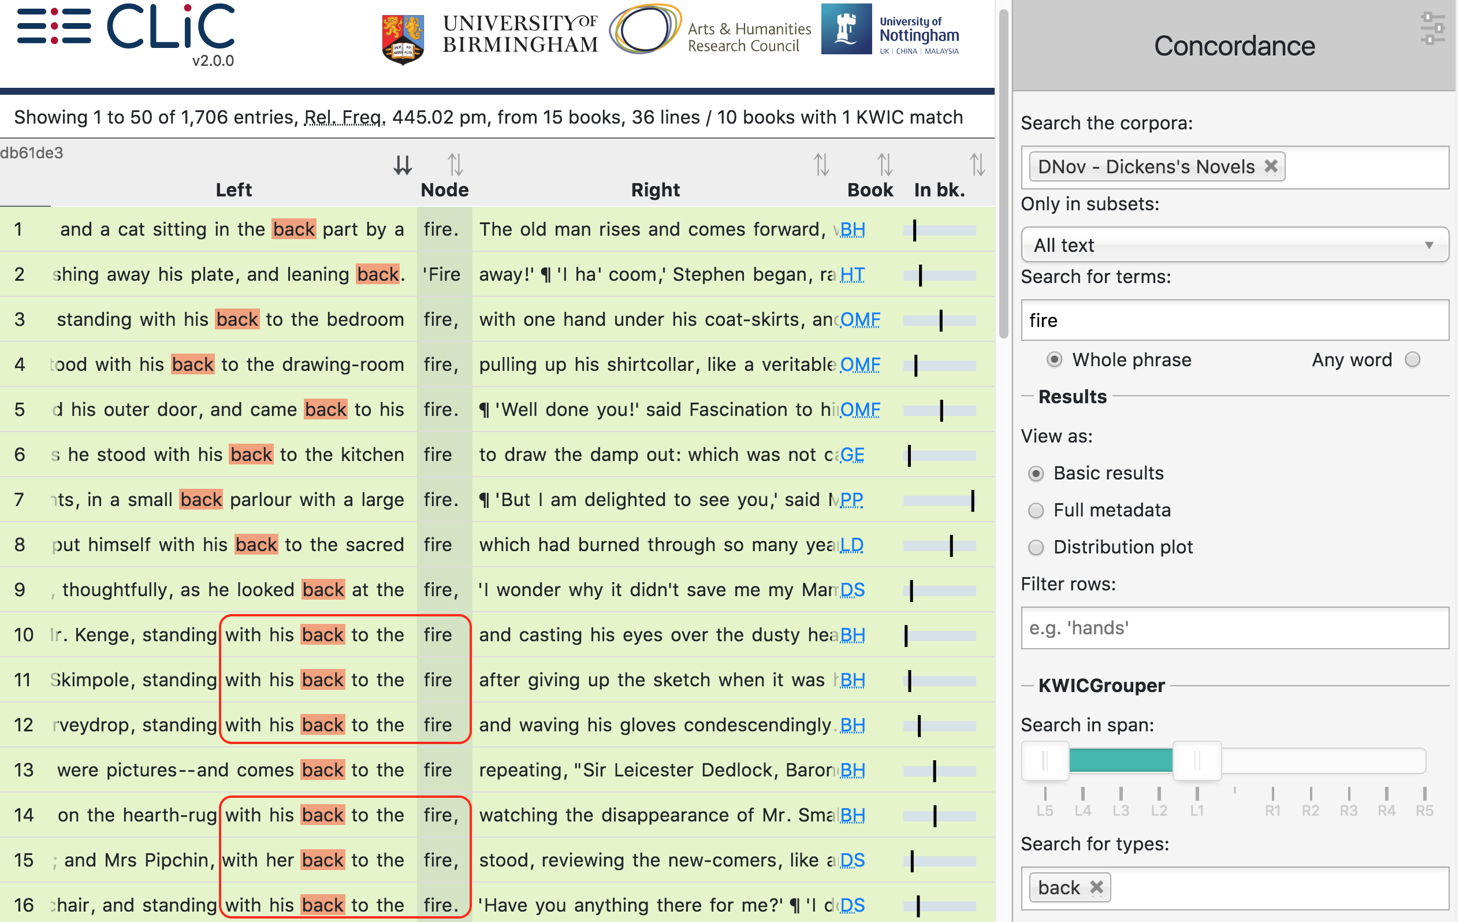Focus the Filter rows input field
This screenshot has height=922, width=1459.
pyautogui.click(x=1235, y=628)
